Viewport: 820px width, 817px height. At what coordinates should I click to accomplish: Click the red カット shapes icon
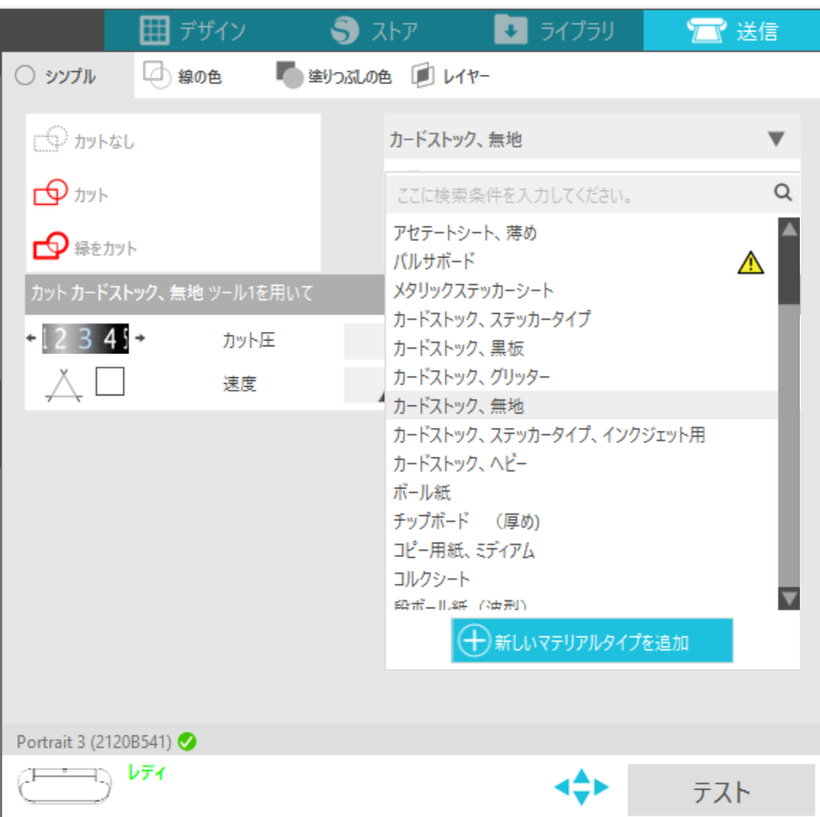pos(50,192)
